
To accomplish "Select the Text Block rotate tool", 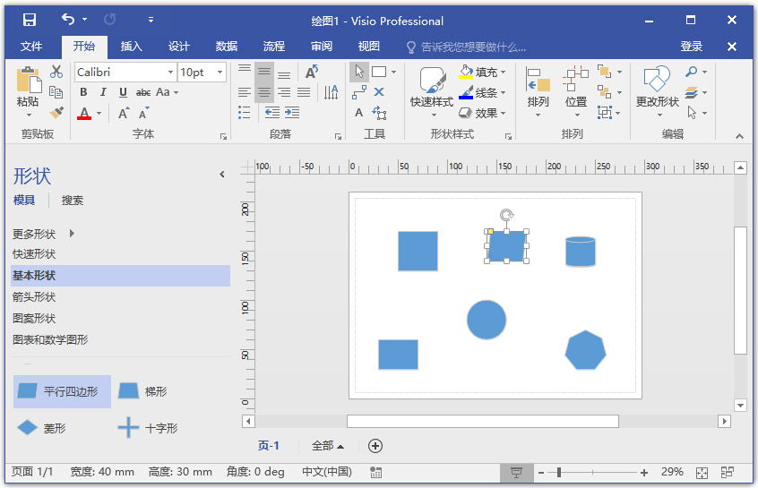I will pos(379,113).
